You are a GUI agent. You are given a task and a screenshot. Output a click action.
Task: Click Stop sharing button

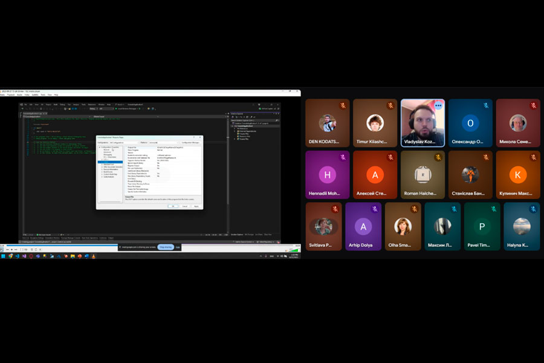point(166,247)
